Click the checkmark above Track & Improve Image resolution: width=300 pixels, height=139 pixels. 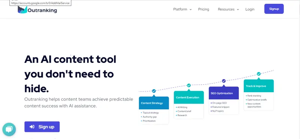click(259, 74)
